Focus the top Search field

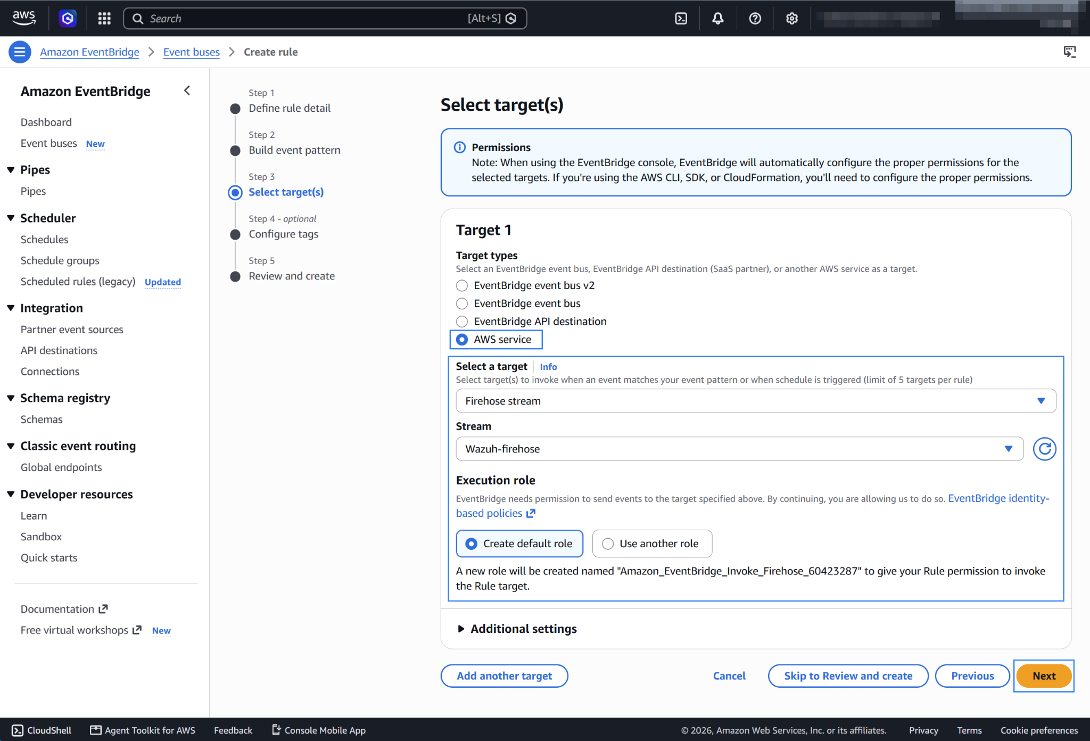(x=325, y=19)
